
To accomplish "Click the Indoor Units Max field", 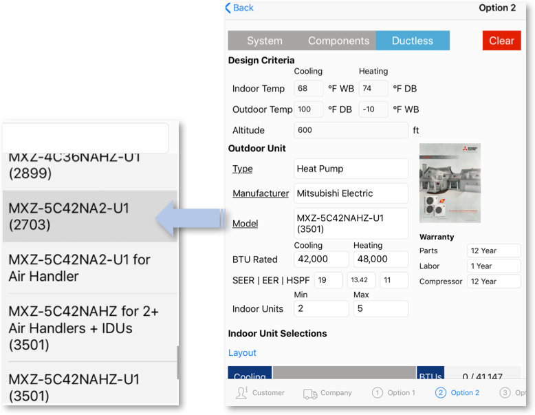I will point(380,309).
